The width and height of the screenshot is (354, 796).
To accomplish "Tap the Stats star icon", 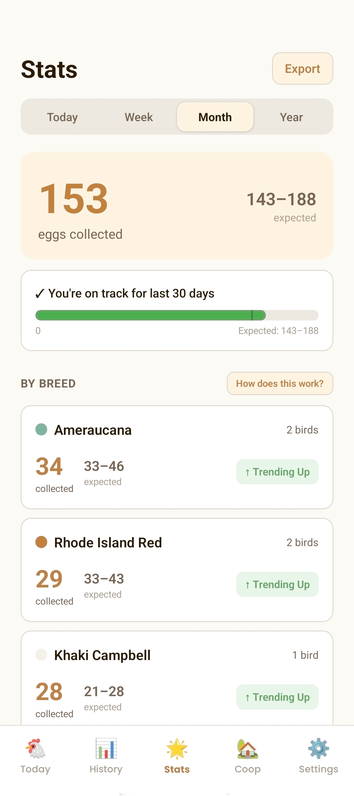I will (x=177, y=749).
